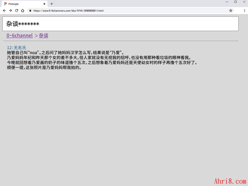Image resolution: width=248 pixels, height=186 pixels.
Task: Click the favicon on the active tab
Action: tap(6, 4)
